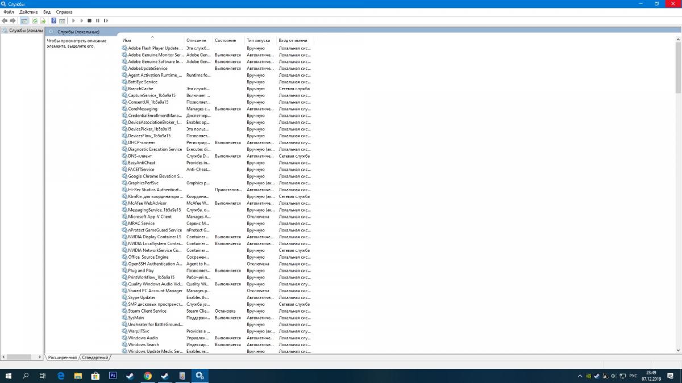682x383 pixels.
Task: Select the Microsoft App-V Client row
Action: click(x=217, y=217)
